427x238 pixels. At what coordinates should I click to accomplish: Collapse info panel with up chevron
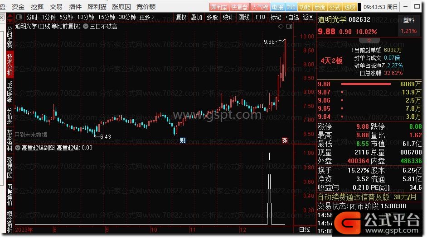tap(369, 40)
